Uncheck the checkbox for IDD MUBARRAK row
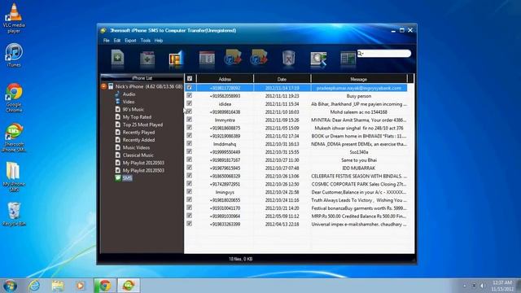This screenshot has width=521, height=293. 189,168
